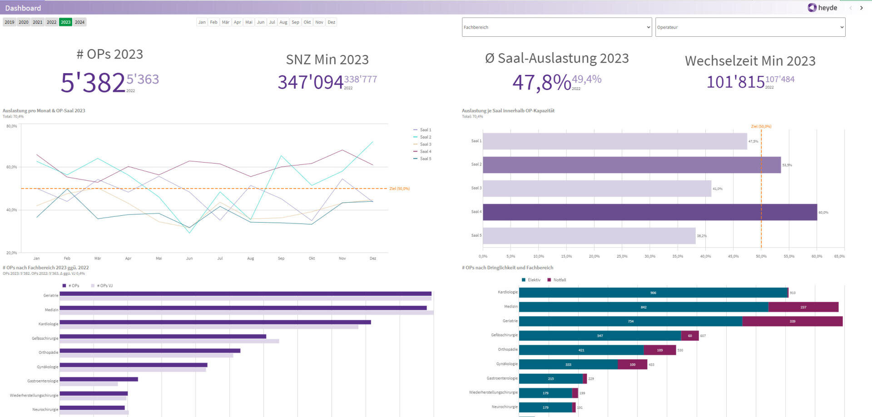Filter by the Okt month button
The height and width of the screenshot is (417, 872).
click(307, 22)
